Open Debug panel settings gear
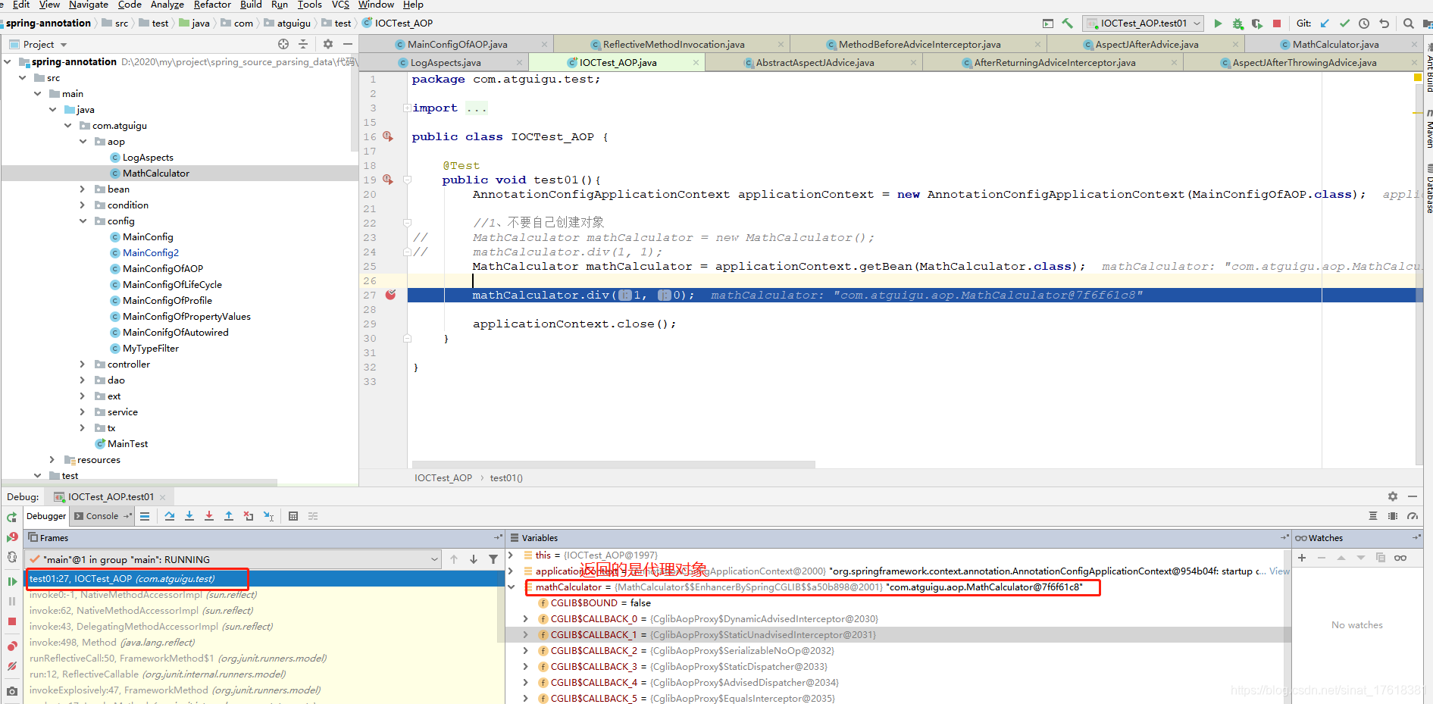1433x704 pixels. 1393,496
